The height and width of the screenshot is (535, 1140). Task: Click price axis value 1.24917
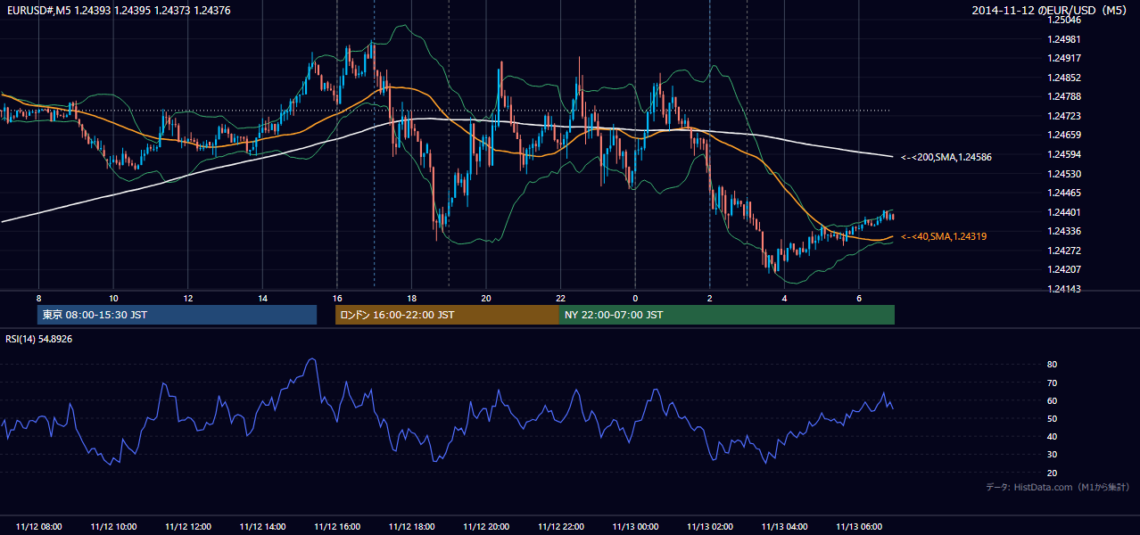(1063, 58)
